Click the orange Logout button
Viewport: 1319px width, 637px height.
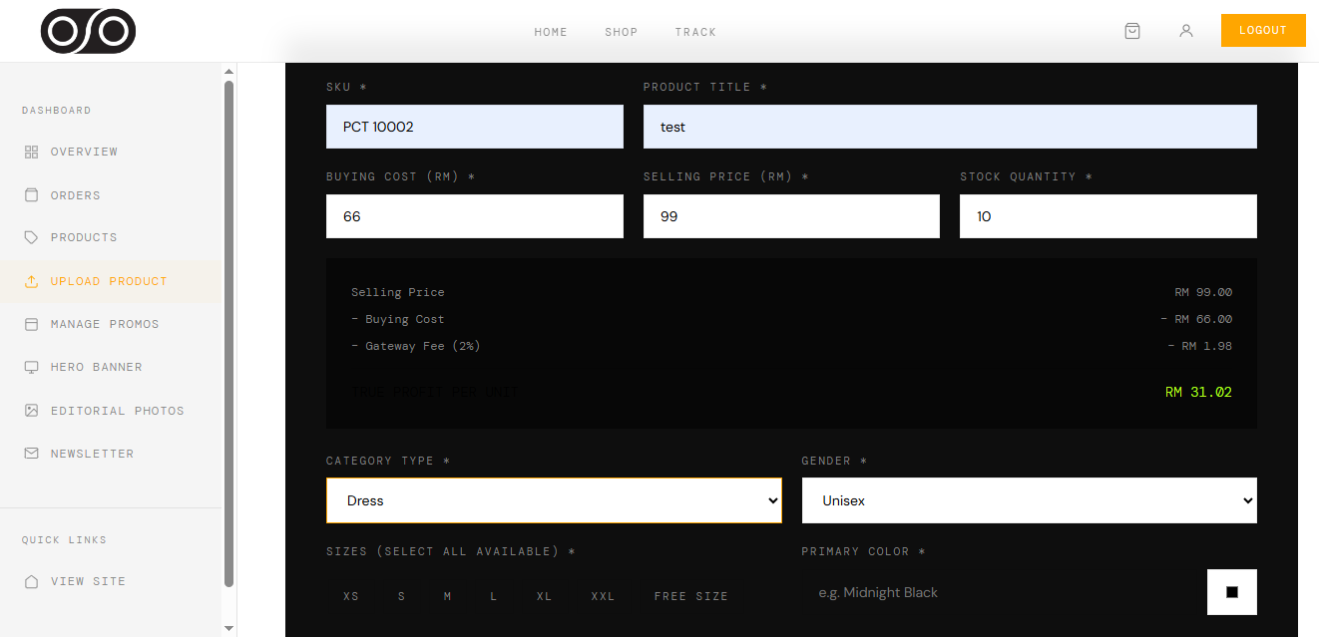coord(1263,30)
